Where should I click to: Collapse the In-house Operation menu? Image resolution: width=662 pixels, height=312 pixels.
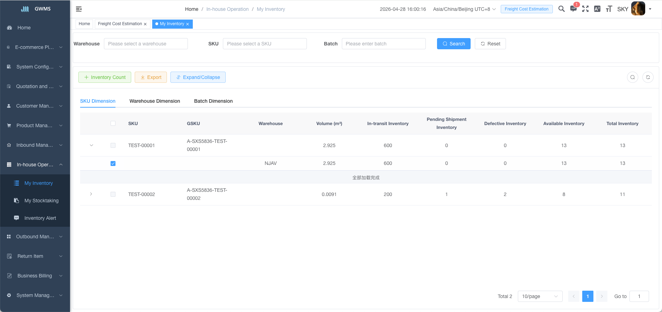click(61, 165)
